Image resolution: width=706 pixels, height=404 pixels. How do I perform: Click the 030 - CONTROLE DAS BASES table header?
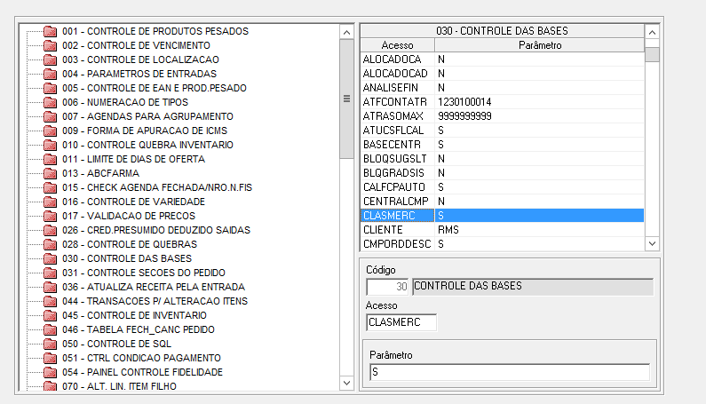(502, 31)
